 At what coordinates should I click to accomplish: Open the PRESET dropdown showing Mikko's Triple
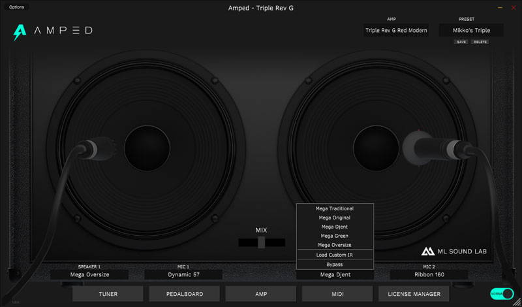coord(471,30)
